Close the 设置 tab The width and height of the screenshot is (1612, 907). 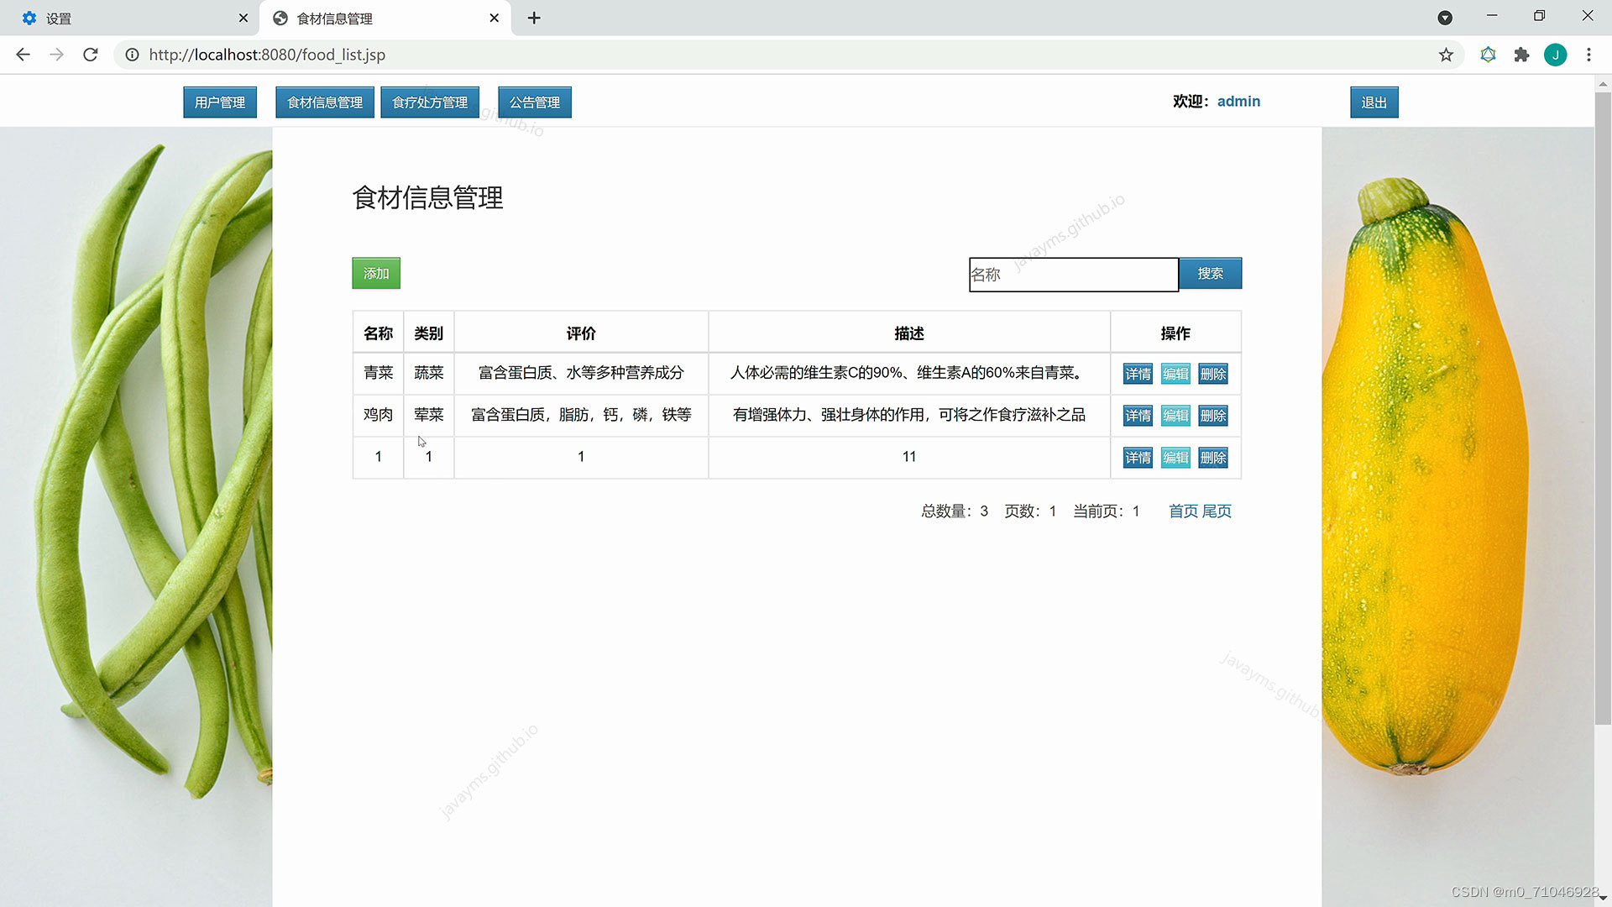243,18
